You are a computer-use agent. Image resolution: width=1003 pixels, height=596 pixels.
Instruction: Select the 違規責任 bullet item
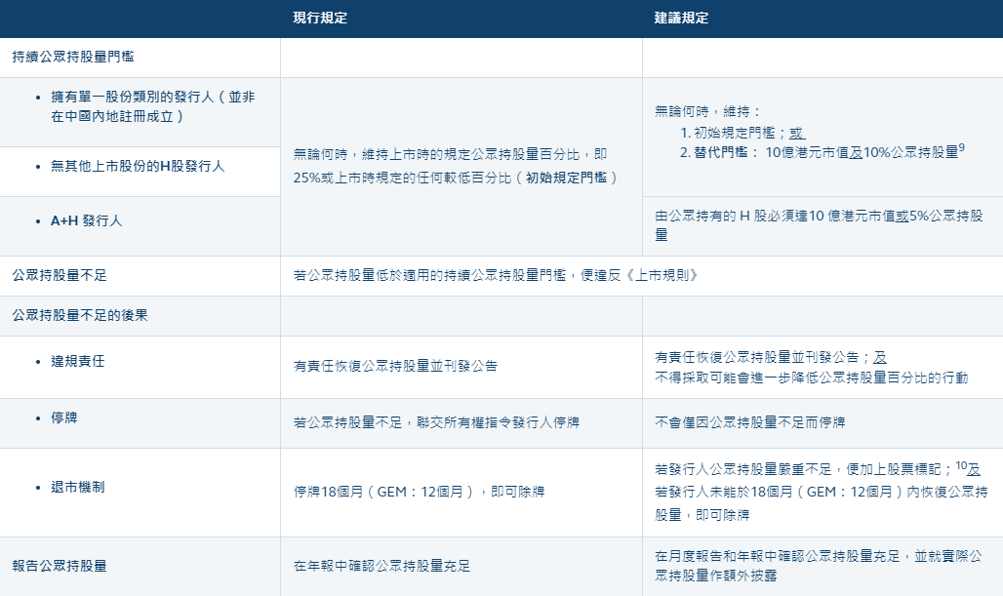pyautogui.click(x=78, y=361)
